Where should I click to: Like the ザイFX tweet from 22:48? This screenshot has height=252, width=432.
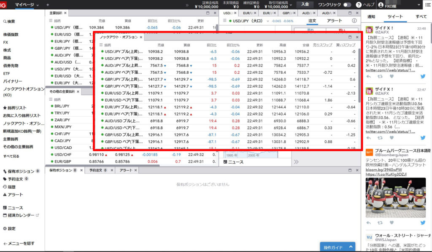point(391,76)
